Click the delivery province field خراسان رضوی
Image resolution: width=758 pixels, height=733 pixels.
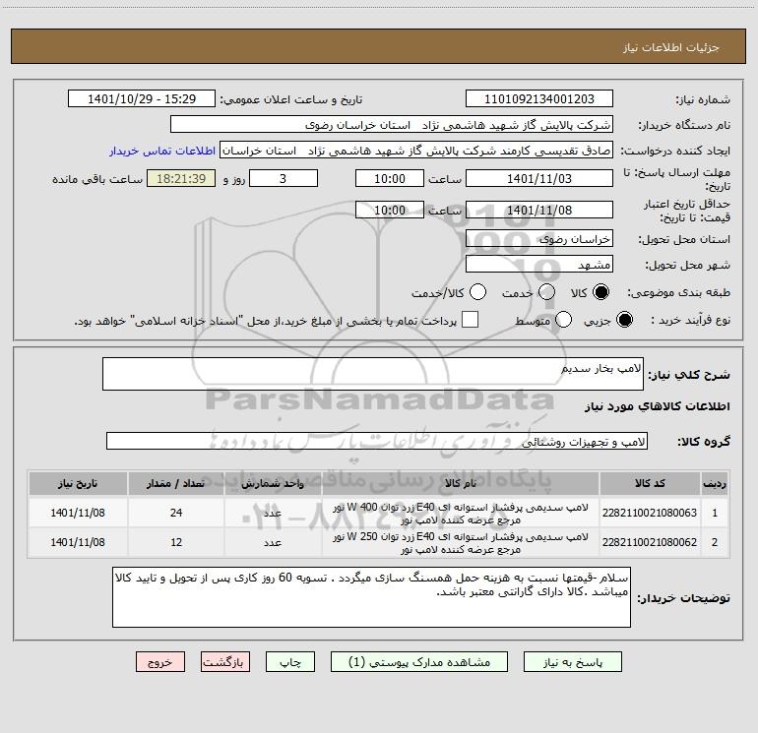tap(539, 239)
